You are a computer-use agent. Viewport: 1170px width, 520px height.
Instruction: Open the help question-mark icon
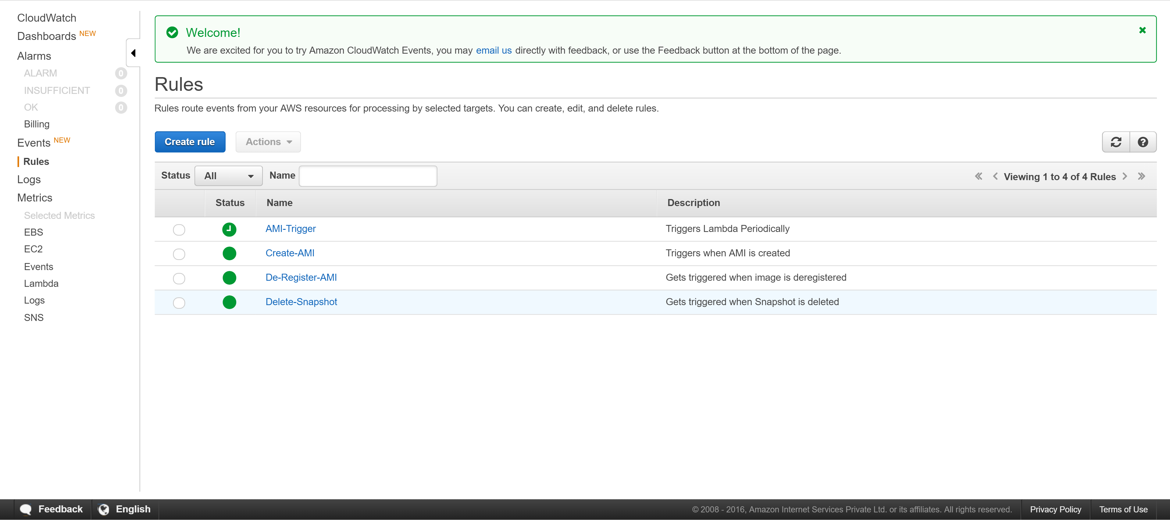(1143, 142)
